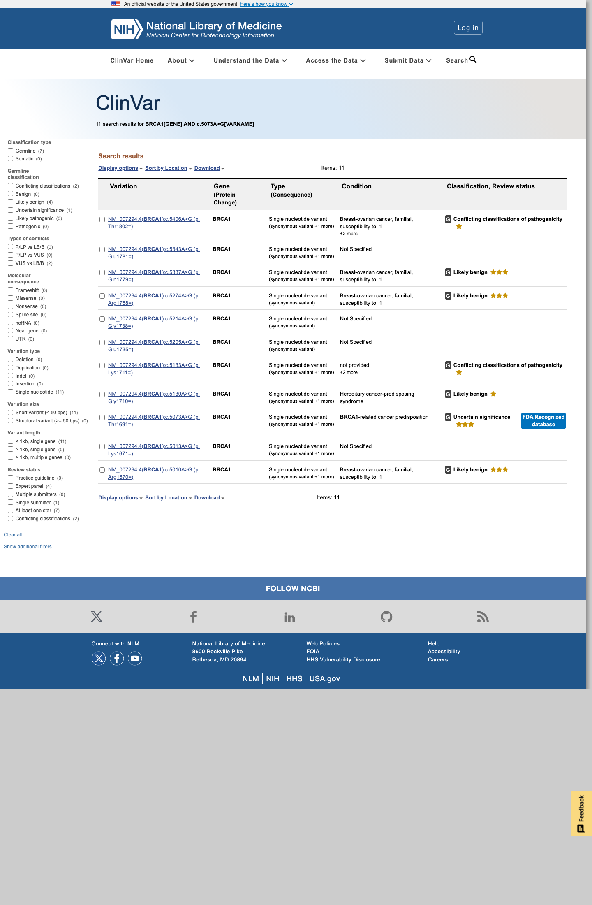592x905 pixels.
Task: Open the LinkedIn icon under Follow NCBI
Action: [x=290, y=617]
